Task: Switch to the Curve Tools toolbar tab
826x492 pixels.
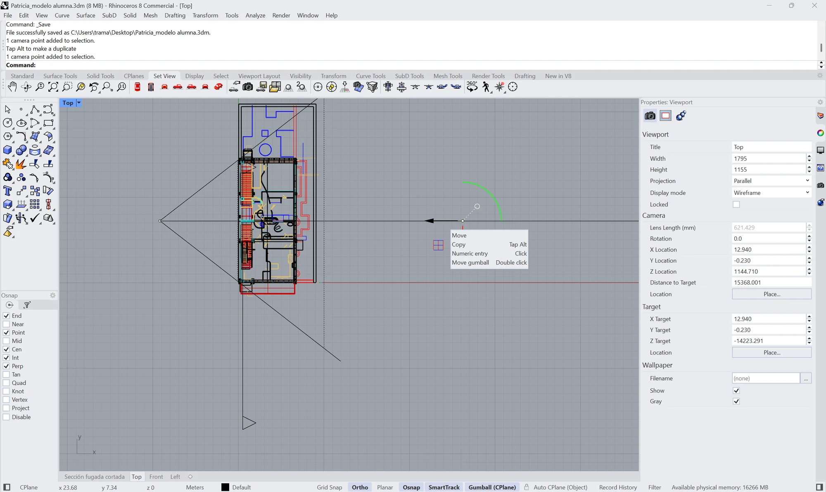Action: (x=370, y=76)
